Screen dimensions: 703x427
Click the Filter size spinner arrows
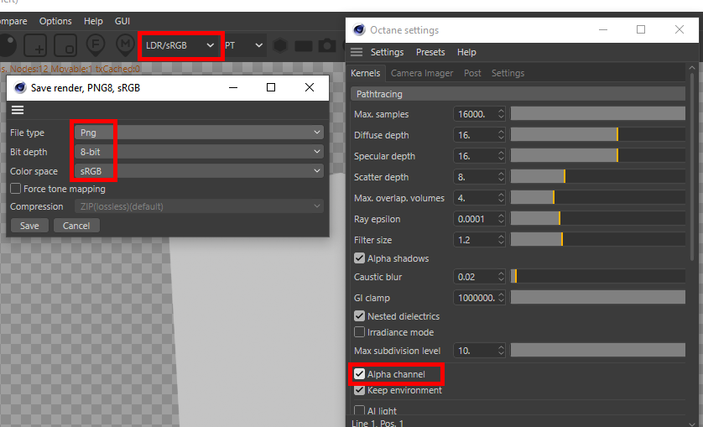(502, 240)
